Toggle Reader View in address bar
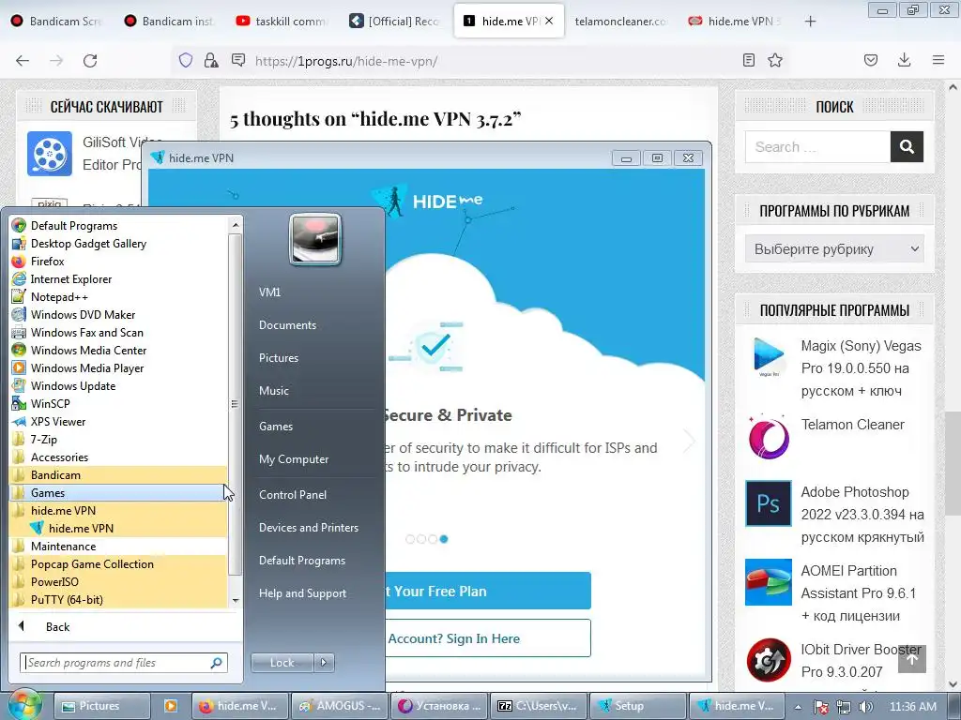 tap(748, 61)
